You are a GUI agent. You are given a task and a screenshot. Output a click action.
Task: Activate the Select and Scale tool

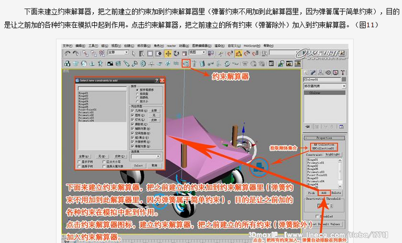tap(184, 54)
